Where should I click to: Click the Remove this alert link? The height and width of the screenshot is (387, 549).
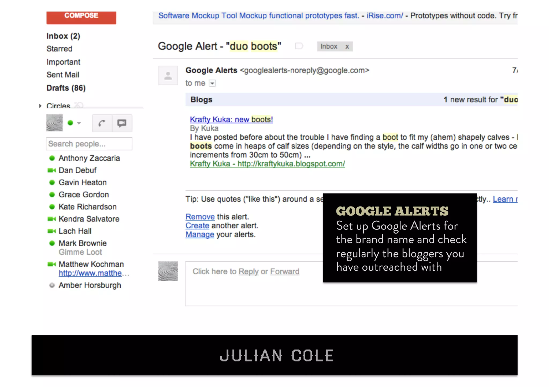pos(200,217)
